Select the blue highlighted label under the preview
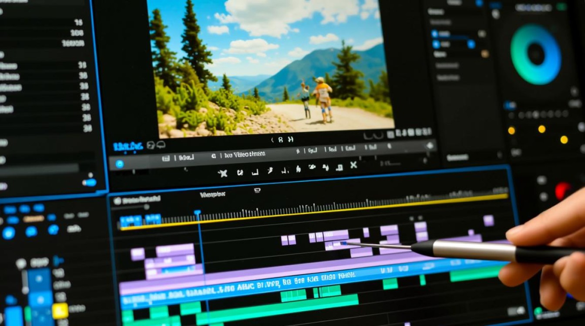 point(128,146)
